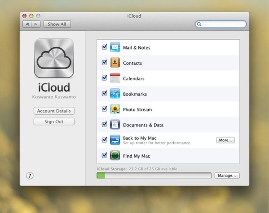Click the Show All button
Viewport: 269px width, 213px height.
(x=57, y=24)
